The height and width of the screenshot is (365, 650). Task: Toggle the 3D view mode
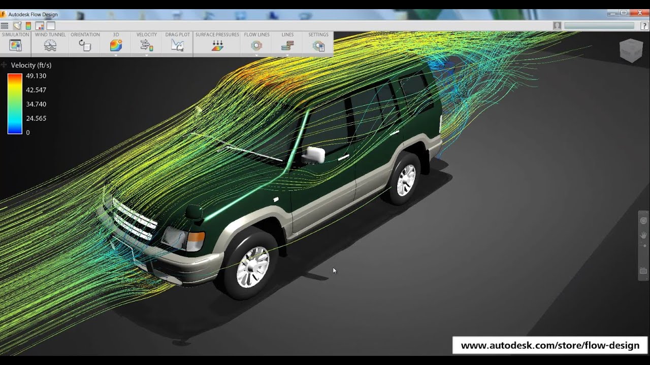(116, 46)
